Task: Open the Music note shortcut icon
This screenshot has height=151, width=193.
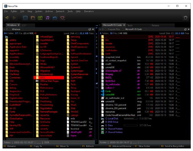Action: tap(47, 18)
